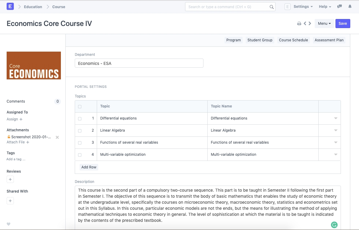359x230 pixels.
Task: Expand the Multi-variable optimization row arrow
Action: [335, 155]
